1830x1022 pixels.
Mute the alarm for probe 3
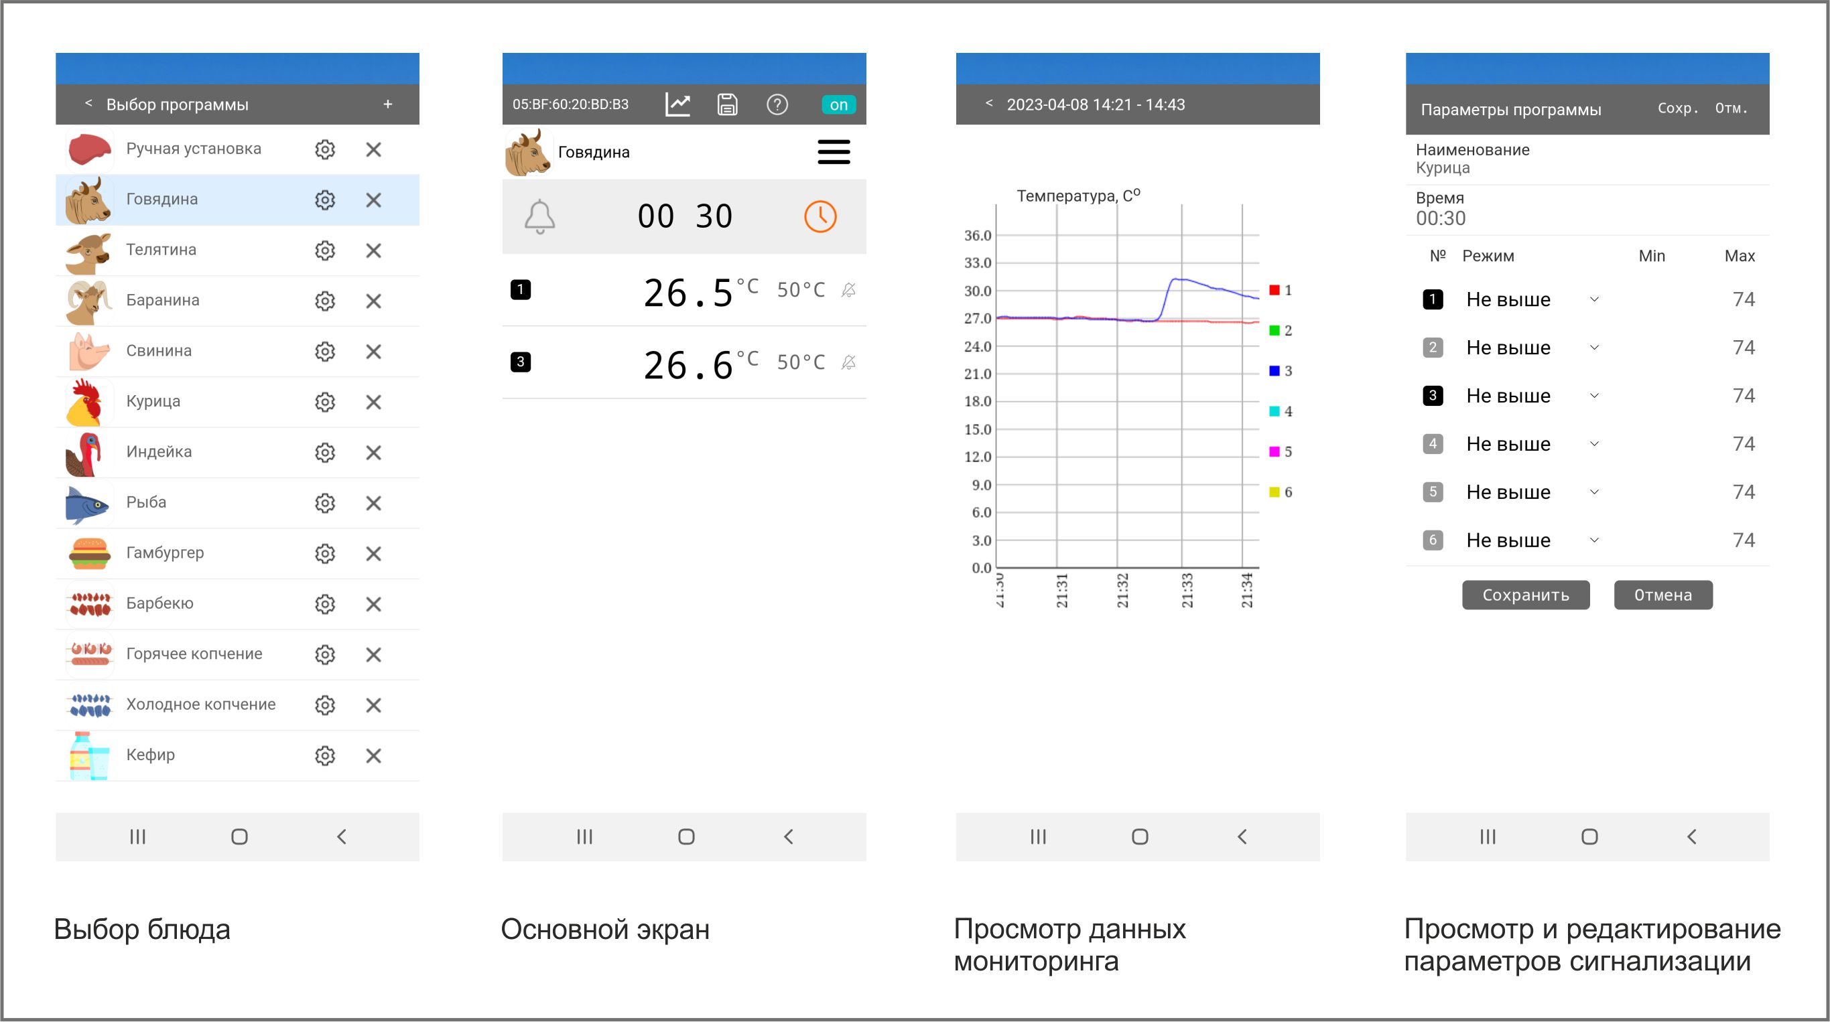(850, 363)
